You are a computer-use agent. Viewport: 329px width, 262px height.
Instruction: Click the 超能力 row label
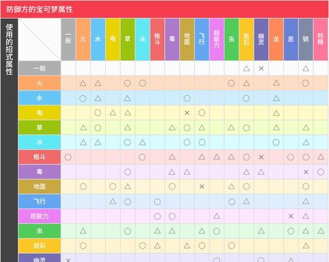[39, 216]
